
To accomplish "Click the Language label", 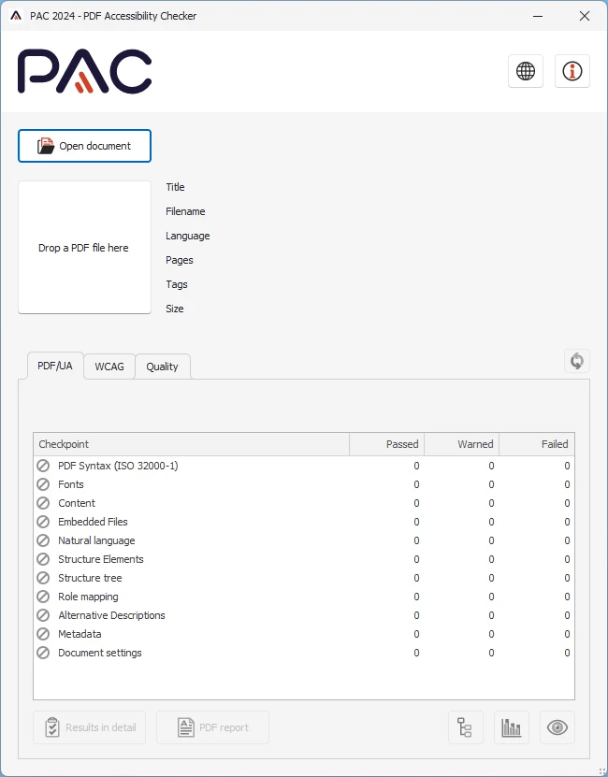I will click(187, 236).
